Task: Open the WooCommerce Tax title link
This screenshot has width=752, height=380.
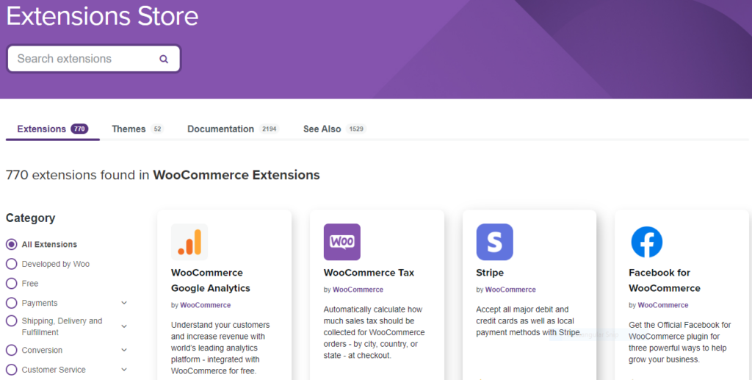Action: click(x=369, y=273)
